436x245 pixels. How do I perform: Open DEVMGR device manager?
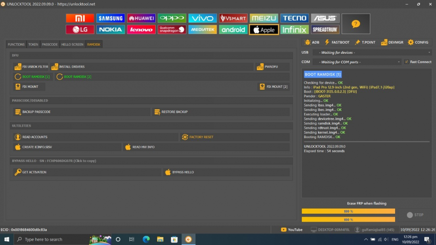(392, 42)
